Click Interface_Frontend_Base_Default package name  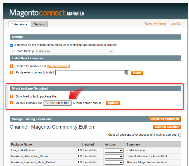[x=33, y=162]
